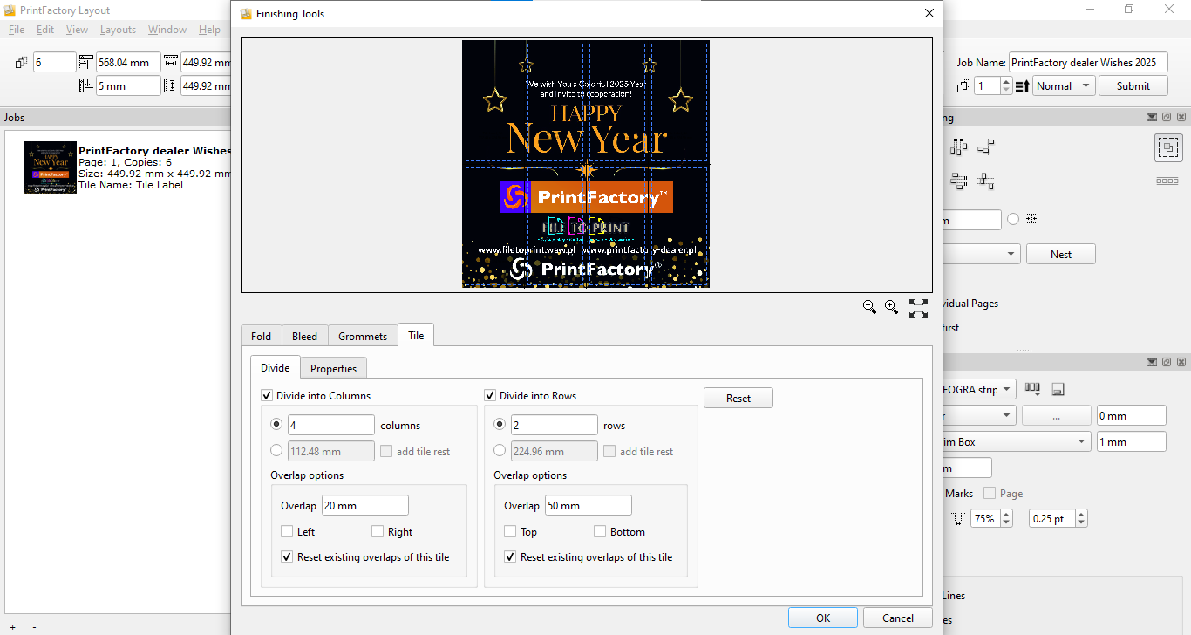Viewport: 1191px width, 635px height.
Task: Click the dashed-frame overlap icon in right panel
Action: (1168, 148)
